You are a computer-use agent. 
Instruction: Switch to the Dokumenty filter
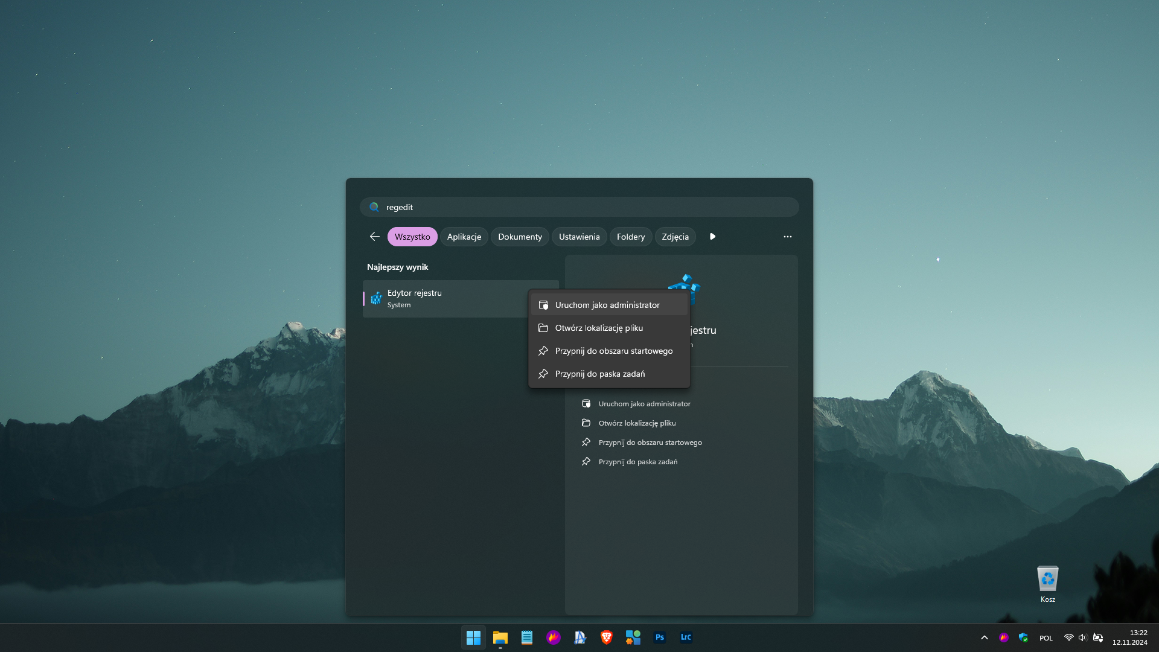click(519, 237)
